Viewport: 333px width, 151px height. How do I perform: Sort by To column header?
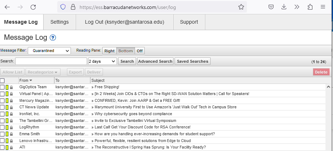tap(72, 80)
